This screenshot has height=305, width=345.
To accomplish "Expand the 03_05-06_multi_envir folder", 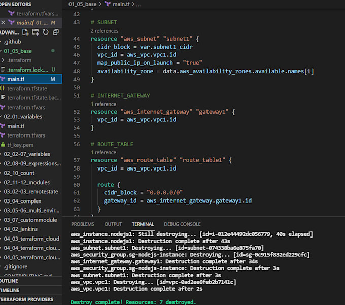I will click(31, 211).
